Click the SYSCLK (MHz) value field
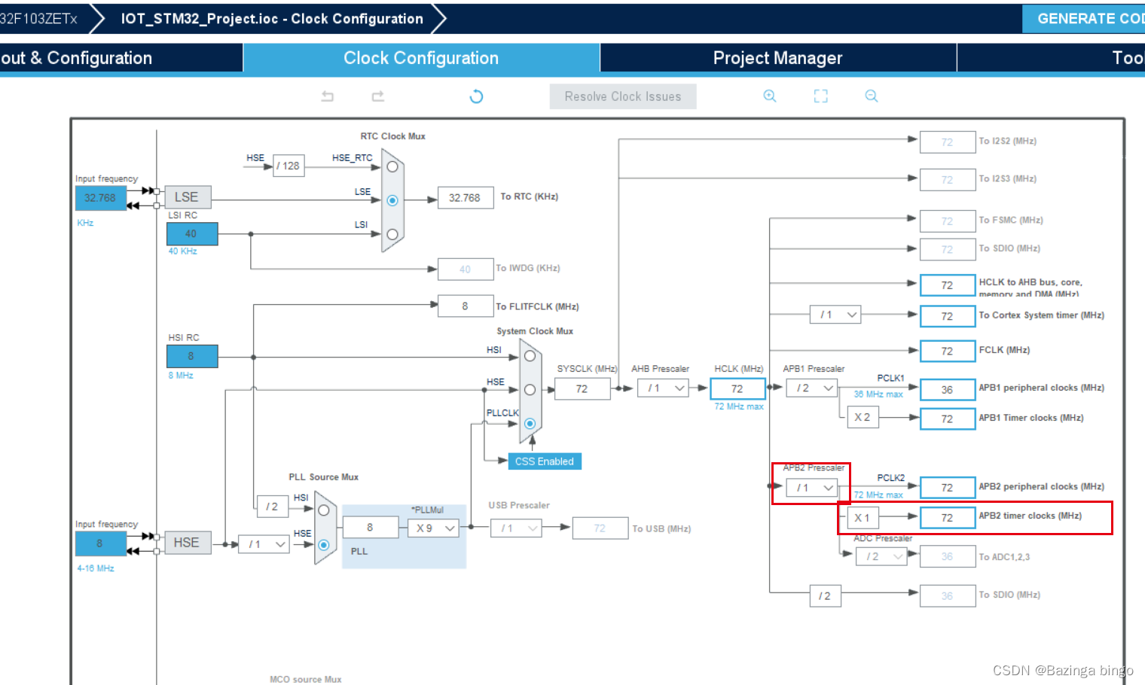The image size is (1145, 685). tap(582, 388)
